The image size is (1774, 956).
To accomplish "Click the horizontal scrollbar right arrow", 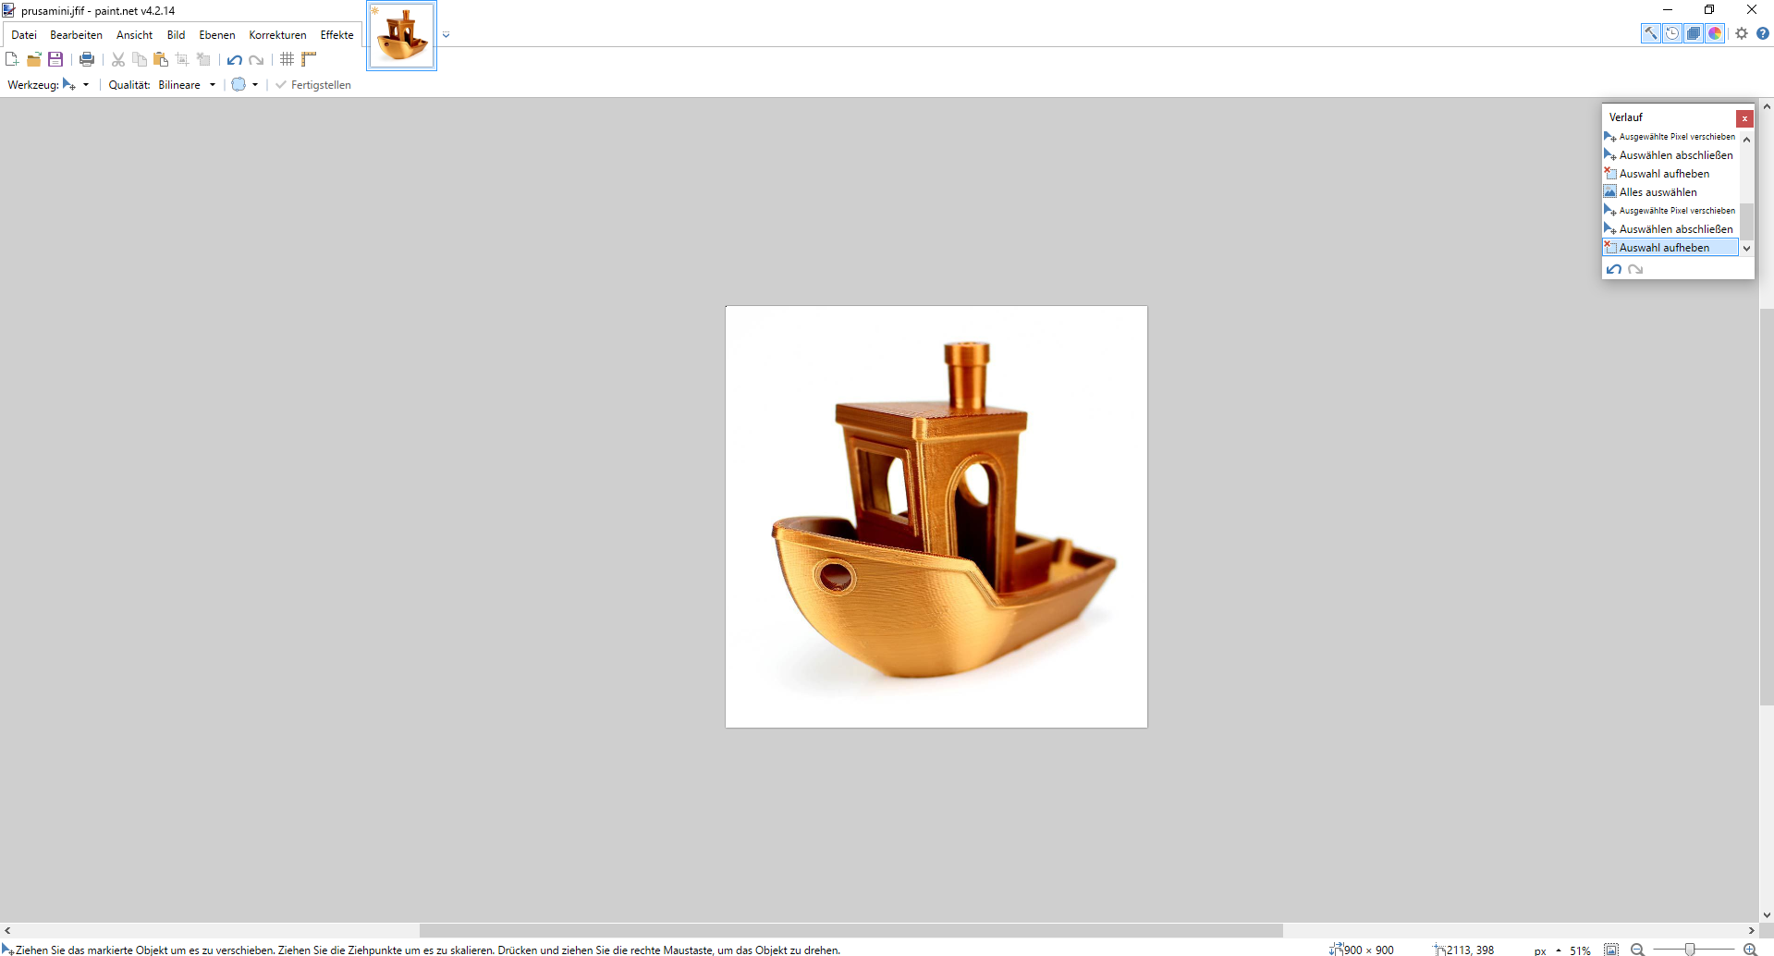I will point(1751,930).
